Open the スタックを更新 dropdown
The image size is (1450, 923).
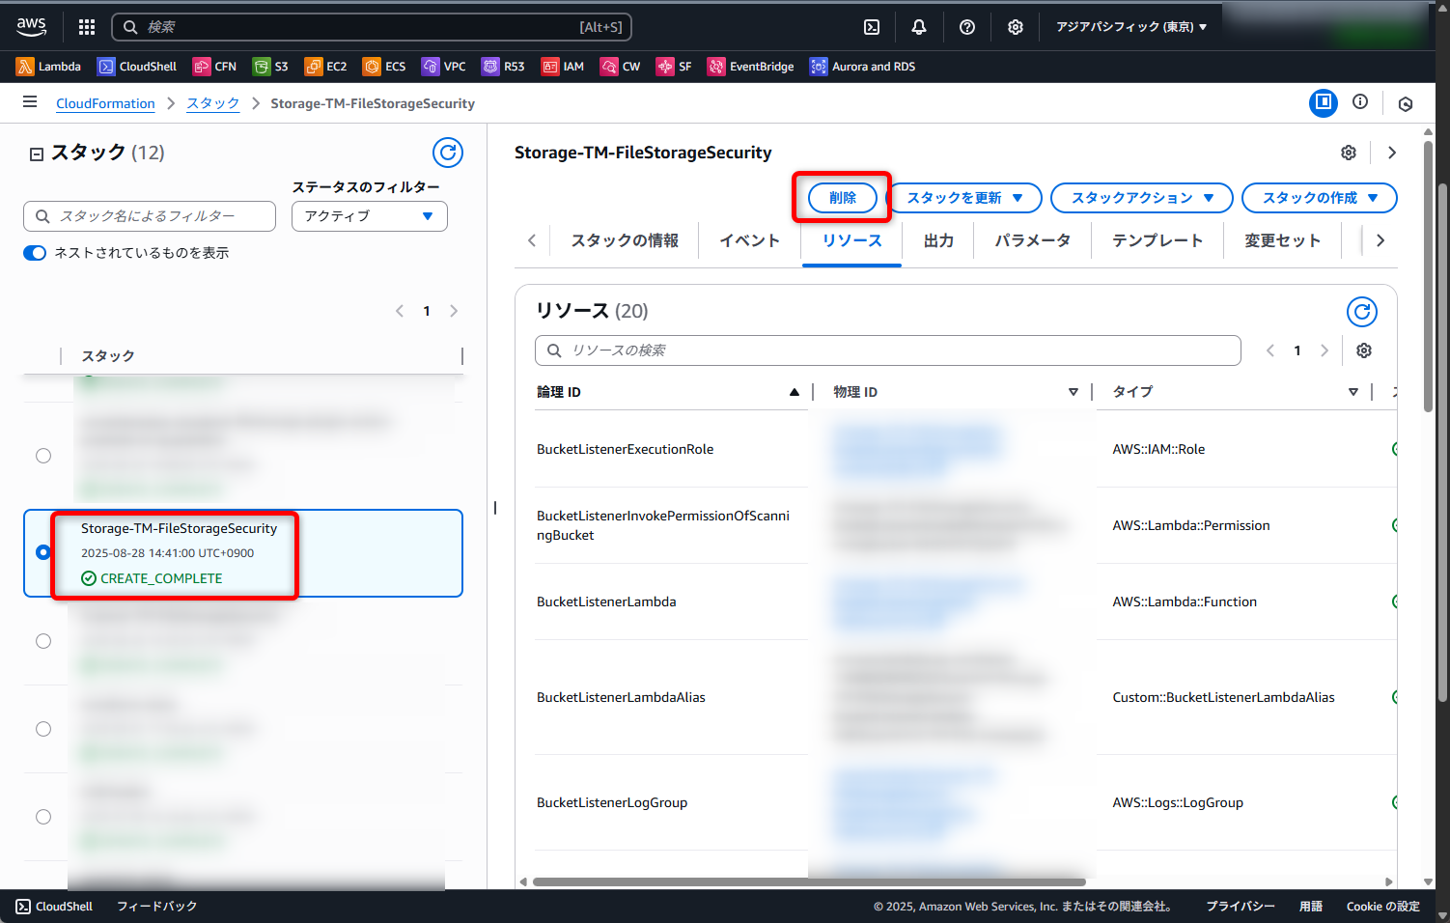pos(964,198)
